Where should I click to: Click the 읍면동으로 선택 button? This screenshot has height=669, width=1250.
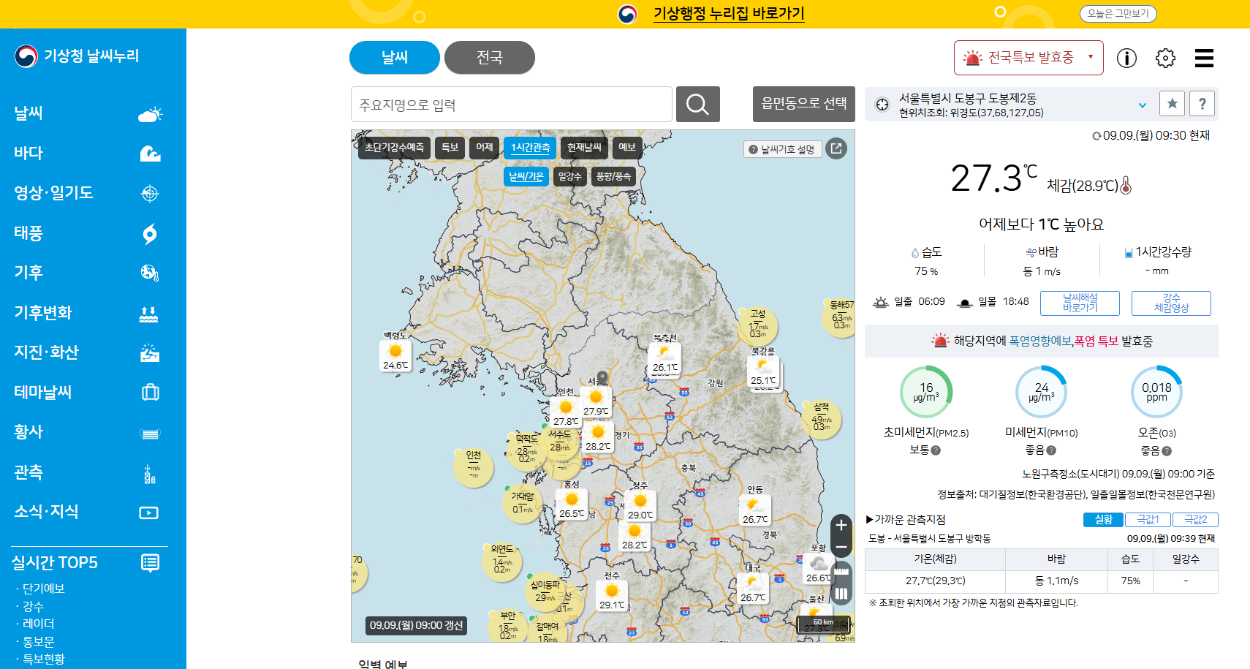point(804,104)
